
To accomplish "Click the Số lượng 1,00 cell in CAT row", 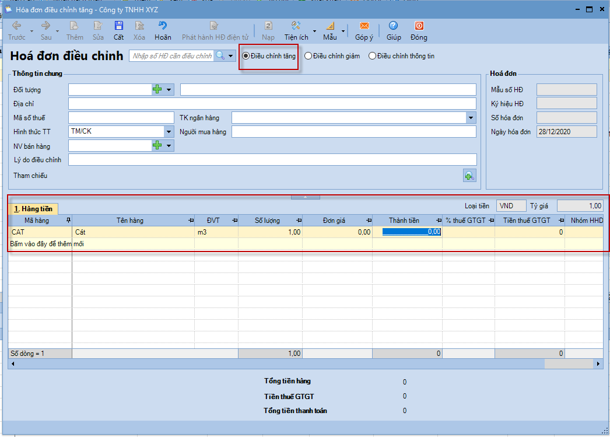I will coord(271,232).
